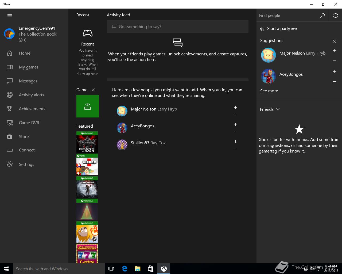Refresh the friends list

(336, 16)
